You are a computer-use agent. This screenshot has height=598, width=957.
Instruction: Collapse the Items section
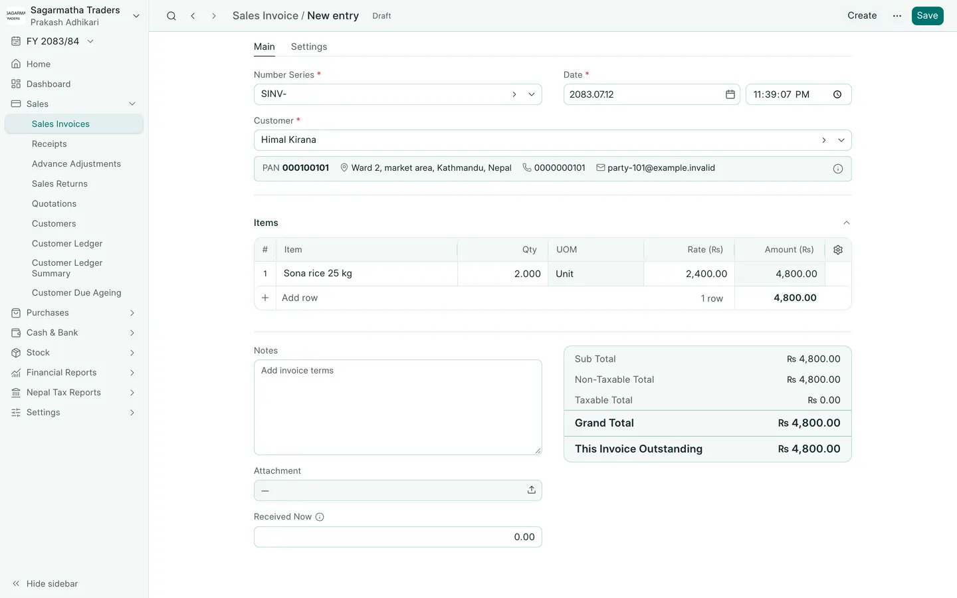tap(846, 223)
